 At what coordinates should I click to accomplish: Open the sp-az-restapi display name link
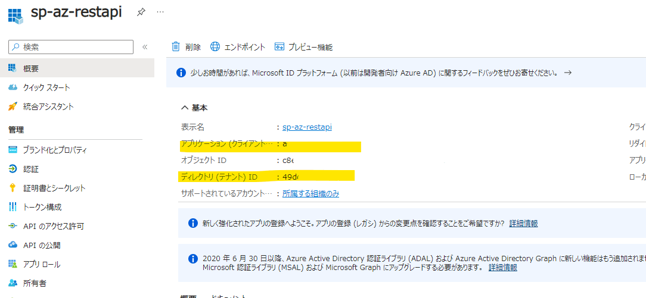click(308, 127)
